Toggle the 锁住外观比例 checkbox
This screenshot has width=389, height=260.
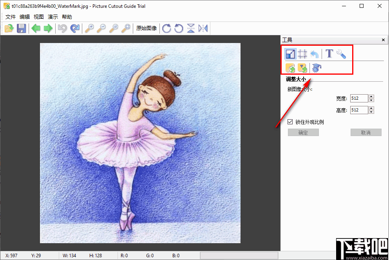click(x=290, y=122)
